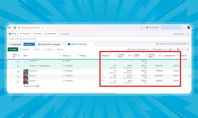The height and width of the screenshot is (118, 198).
Task: Open the user profile avatar
Action: point(189,28)
